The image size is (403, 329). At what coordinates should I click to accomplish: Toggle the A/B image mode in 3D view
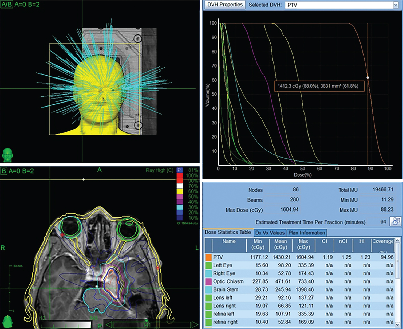click(x=6, y=5)
